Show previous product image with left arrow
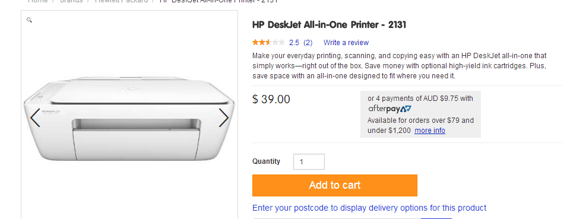 [x=35, y=118]
